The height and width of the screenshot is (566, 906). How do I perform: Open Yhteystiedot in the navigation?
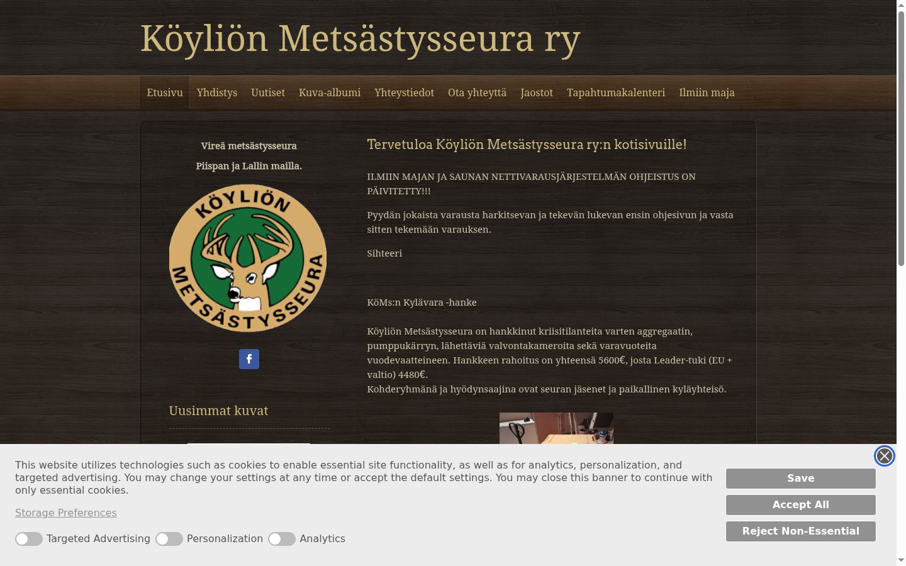click(405, 92)
